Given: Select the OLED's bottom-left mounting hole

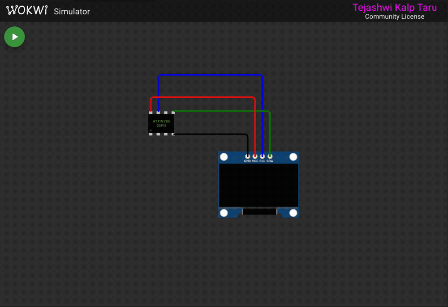Looking at the screenshot, I should tap(224, 213).
